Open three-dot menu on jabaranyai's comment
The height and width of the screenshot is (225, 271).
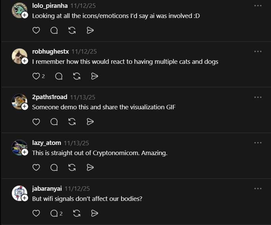tap(258, 188)
